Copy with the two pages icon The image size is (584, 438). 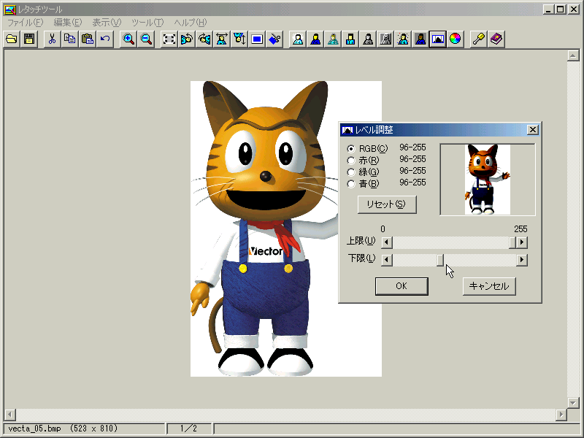click(x=69, y=39)
